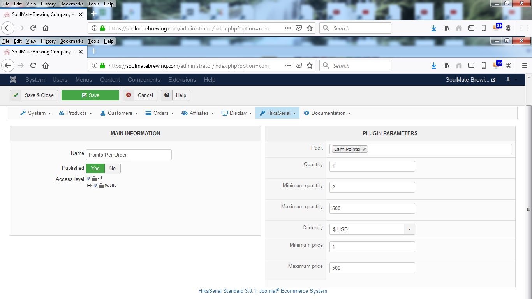Click the Help toolbar button with question mark
Screen dimensions: 532x299
(176, 95)
